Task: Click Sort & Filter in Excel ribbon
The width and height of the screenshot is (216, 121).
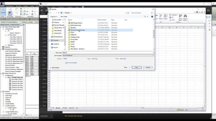Action: pos(180,17)
